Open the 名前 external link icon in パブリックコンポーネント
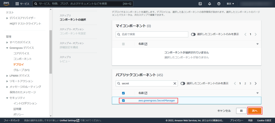Viewport: 275px width, 123px height. point(146,93)
